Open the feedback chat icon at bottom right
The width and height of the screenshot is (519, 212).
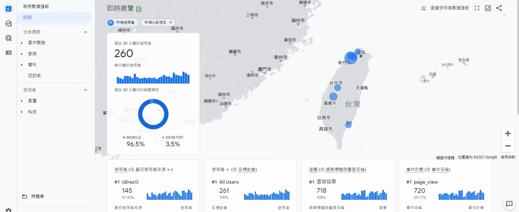click(509, 204)
